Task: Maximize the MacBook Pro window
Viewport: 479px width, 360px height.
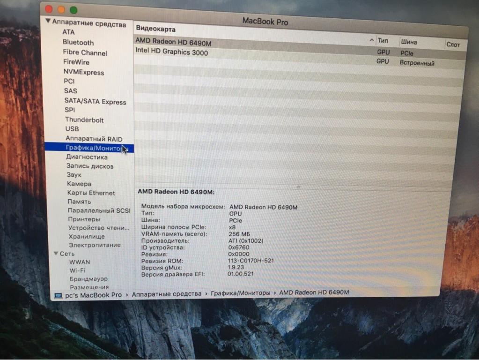Action: point(74,10)
